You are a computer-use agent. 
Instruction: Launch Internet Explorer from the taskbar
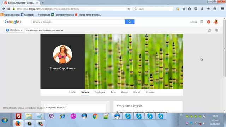click(x=62, y=116)
